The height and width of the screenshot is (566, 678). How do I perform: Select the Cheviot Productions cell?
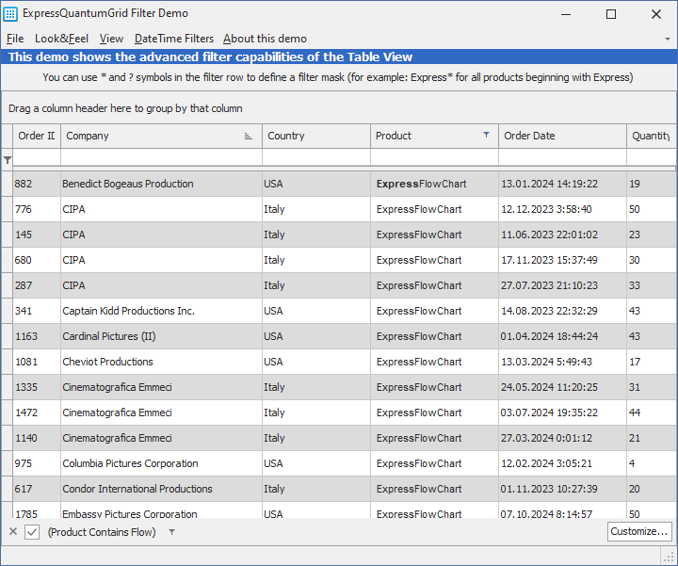pos(161,362)
